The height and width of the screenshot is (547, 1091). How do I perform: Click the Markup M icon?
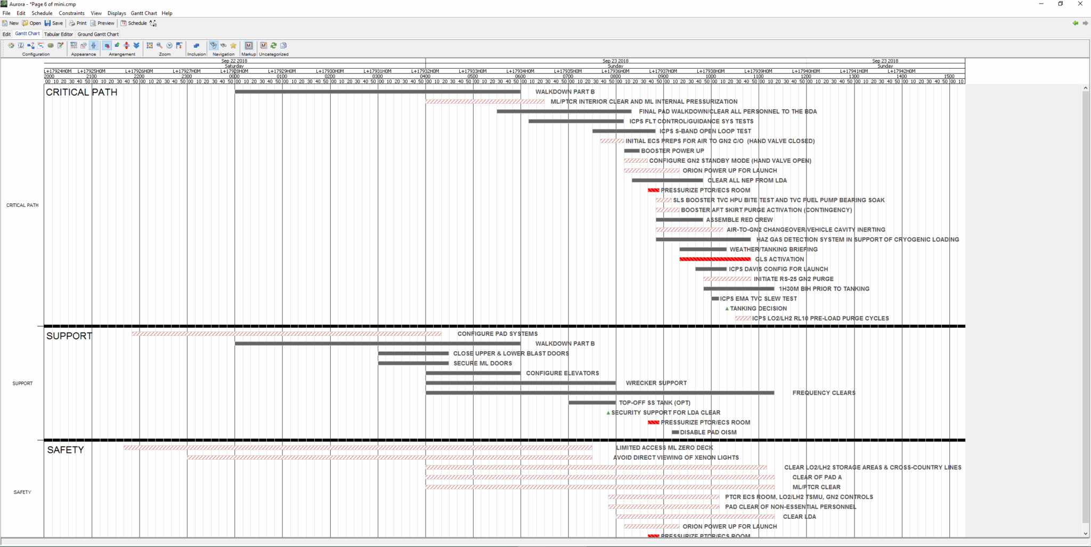[x=248, y=46]
